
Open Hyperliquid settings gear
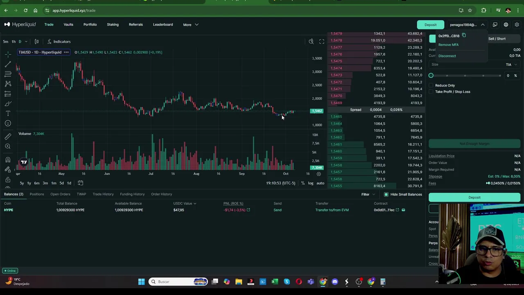point(517,25)
